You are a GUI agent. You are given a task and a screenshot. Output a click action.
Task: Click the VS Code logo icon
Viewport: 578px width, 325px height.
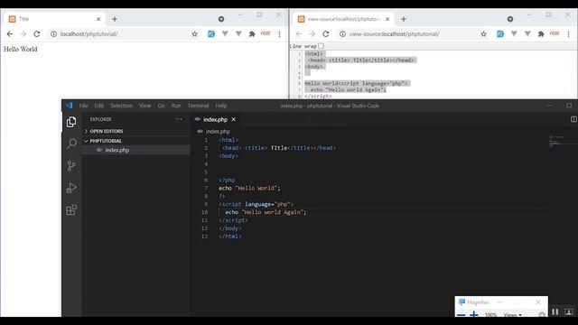coord(70,106)
